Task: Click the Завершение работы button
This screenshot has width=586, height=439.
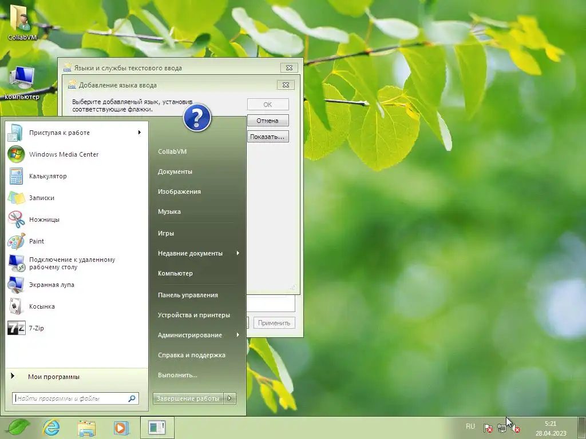Action: click(188, 398)
